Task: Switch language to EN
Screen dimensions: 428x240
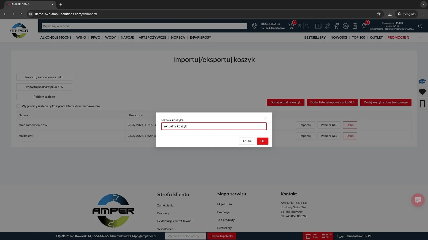Action: [307, 26]
